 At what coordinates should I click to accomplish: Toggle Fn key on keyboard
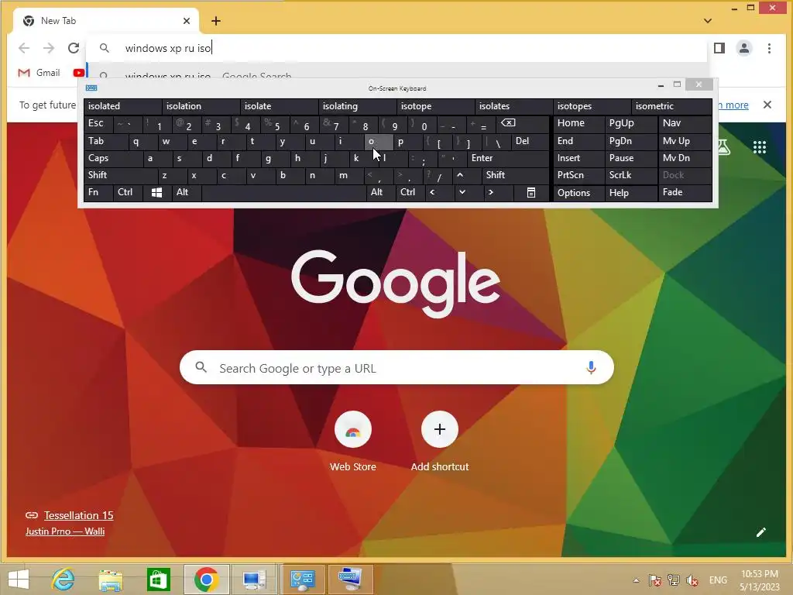coord(98,193)
